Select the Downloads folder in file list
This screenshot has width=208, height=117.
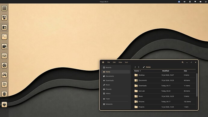[165, 86]
